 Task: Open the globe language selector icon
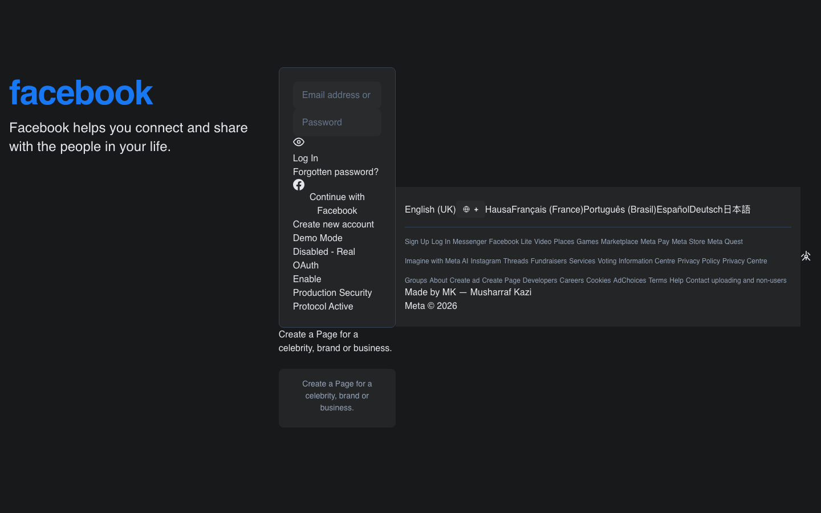(466, 210)
